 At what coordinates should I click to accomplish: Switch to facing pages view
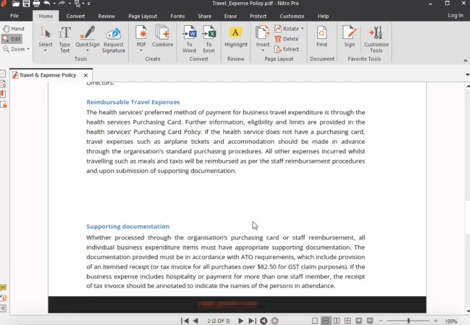click(x=337, y=321)
